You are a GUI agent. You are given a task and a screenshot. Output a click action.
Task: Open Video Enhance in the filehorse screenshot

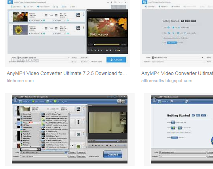click(43, 7)
